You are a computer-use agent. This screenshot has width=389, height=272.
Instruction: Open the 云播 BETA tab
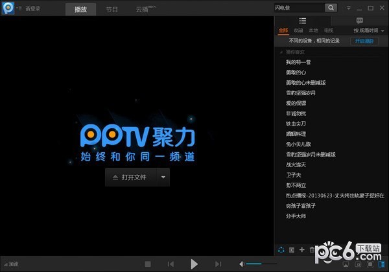[x=145, y=10]
